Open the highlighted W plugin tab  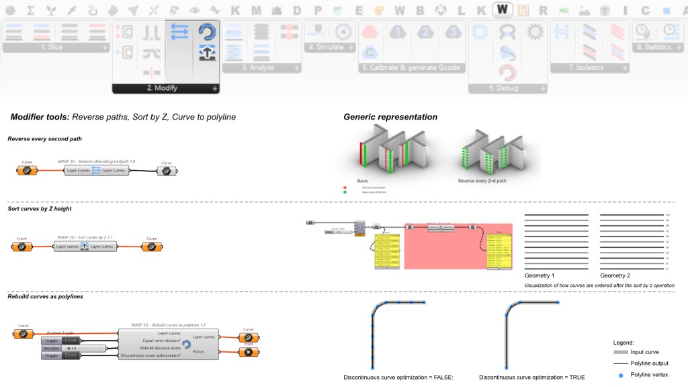click(503, 10)
